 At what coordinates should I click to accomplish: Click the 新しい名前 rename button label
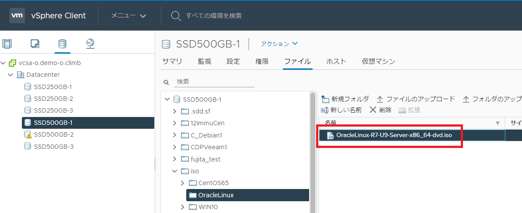tap(346, 110)
